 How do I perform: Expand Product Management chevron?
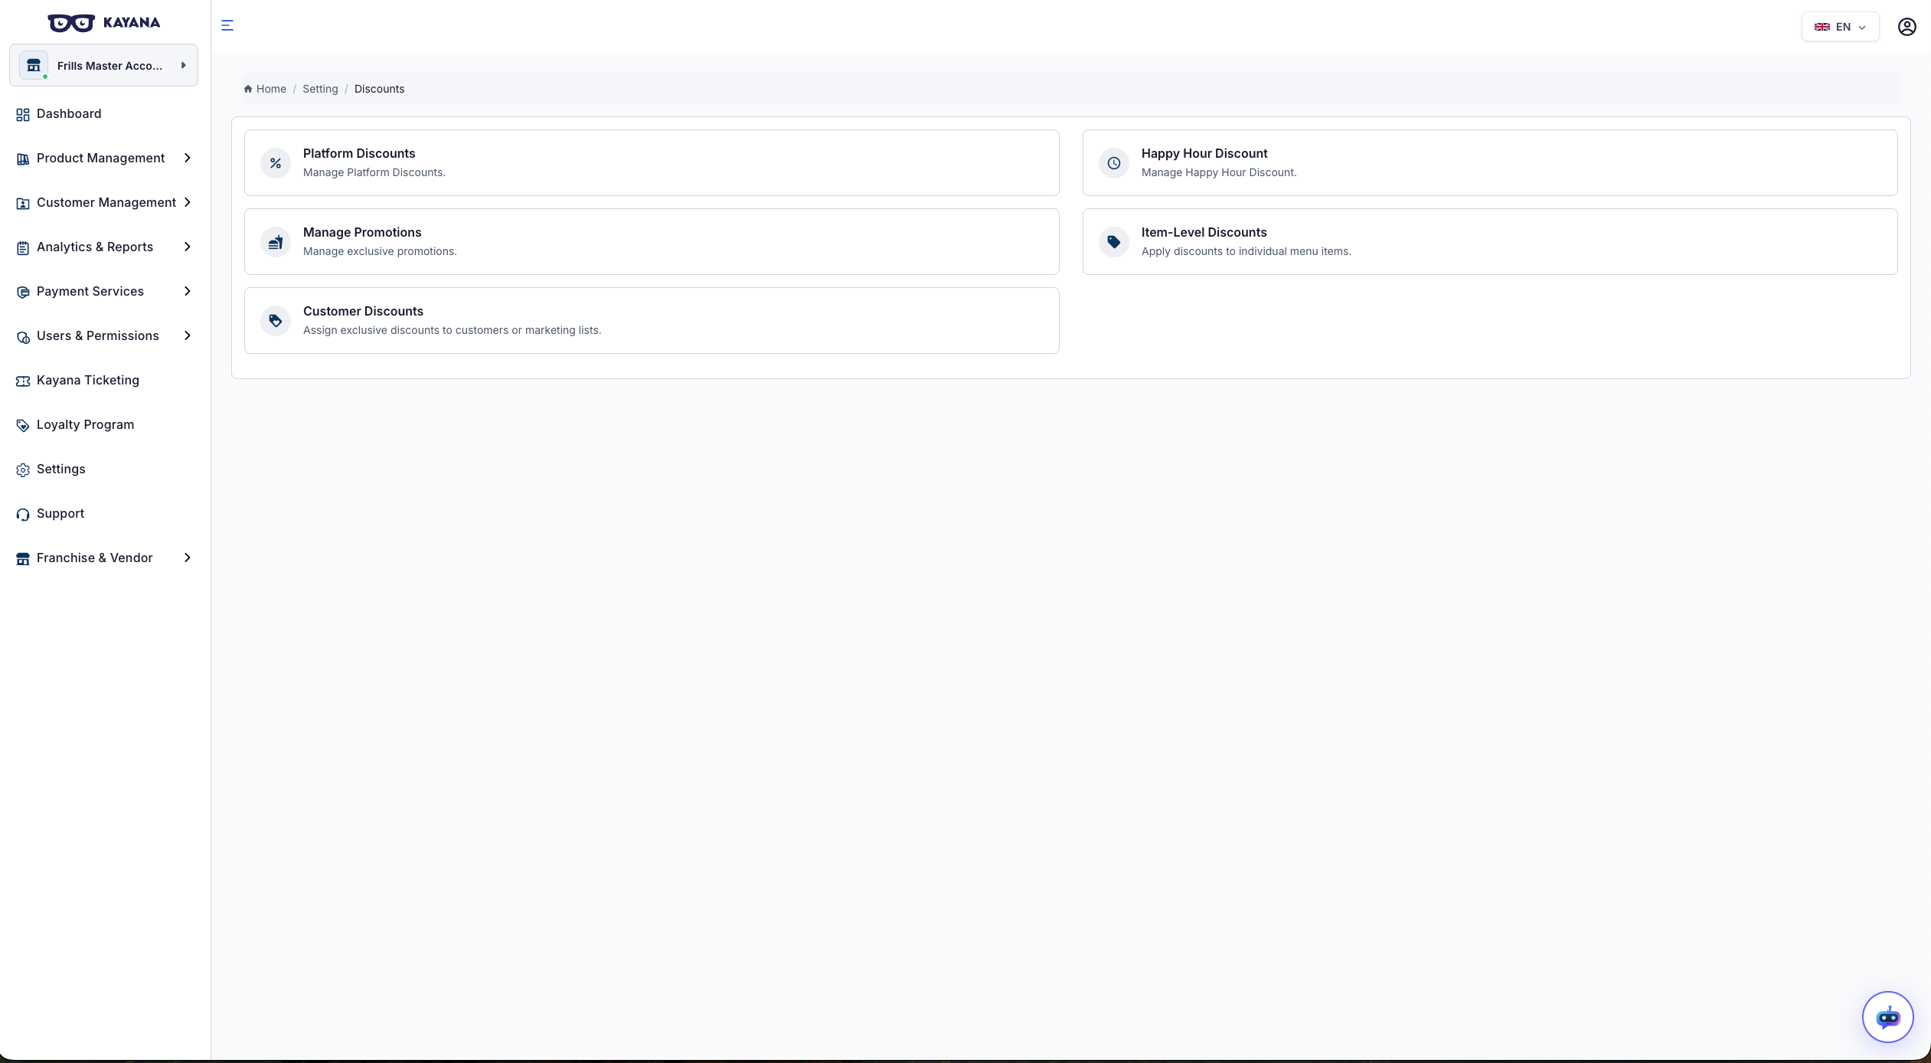pos(188,158)
